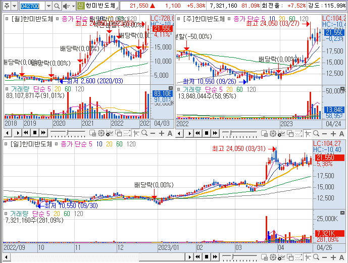The width and height of the screenshot is (348, 263).
Task: Click the 'A' auto-fit icon in weekly toolbar
Action: tap(341, 133)
